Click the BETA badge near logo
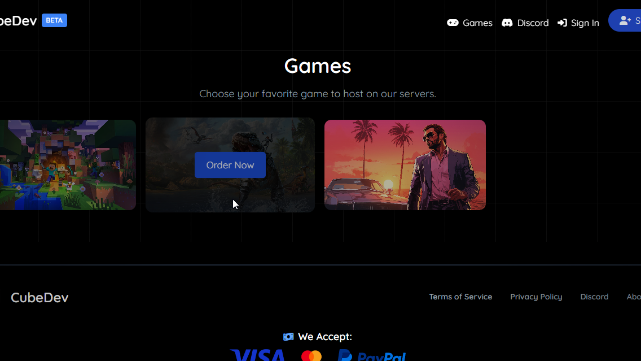Screen dimensions: 641x361 [54, 20]
